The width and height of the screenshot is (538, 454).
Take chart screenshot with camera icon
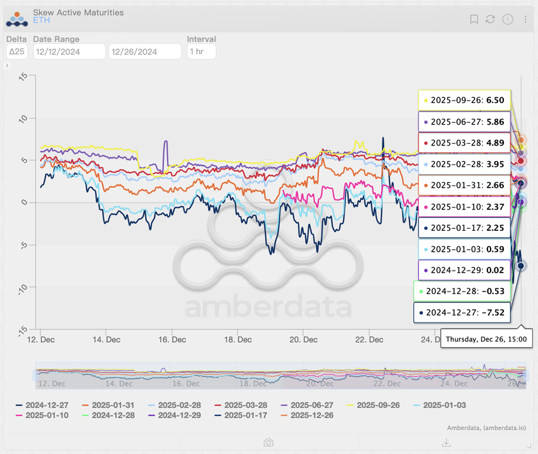coord(268,443)
